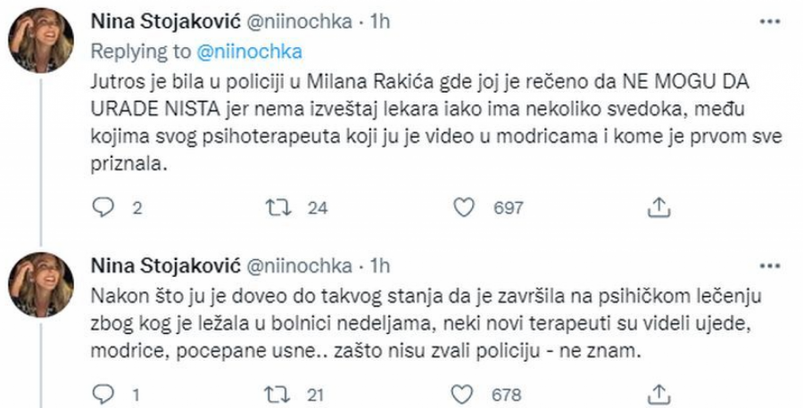Open the first tweet's three-dot more menu

pyautogui.click(x=766, y=21)
